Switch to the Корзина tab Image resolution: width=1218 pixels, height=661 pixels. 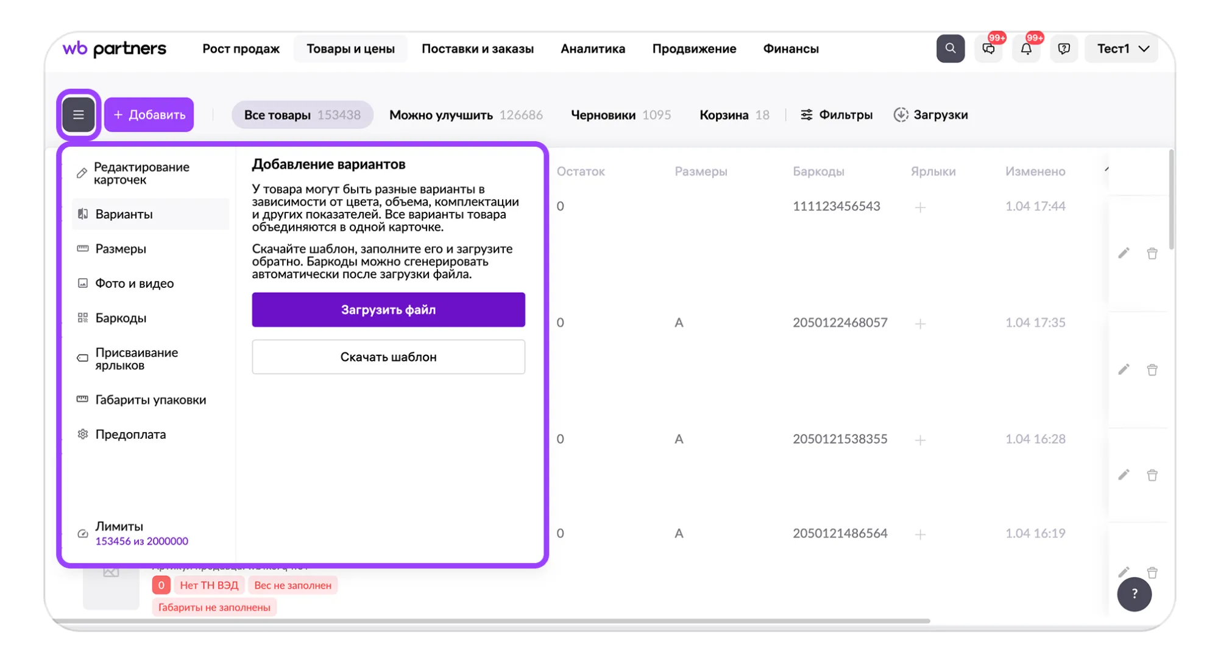[x=734, y=114]
